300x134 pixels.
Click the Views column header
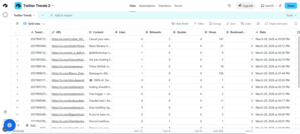click(x=214, y=32)
